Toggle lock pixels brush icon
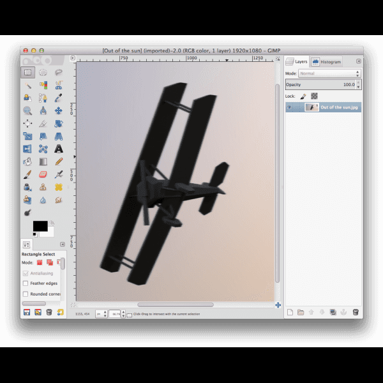 (303, 96)
